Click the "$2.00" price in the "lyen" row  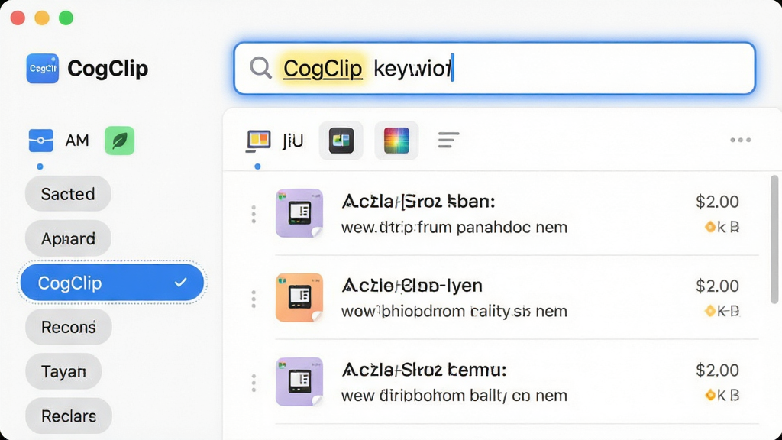(717, 286)
